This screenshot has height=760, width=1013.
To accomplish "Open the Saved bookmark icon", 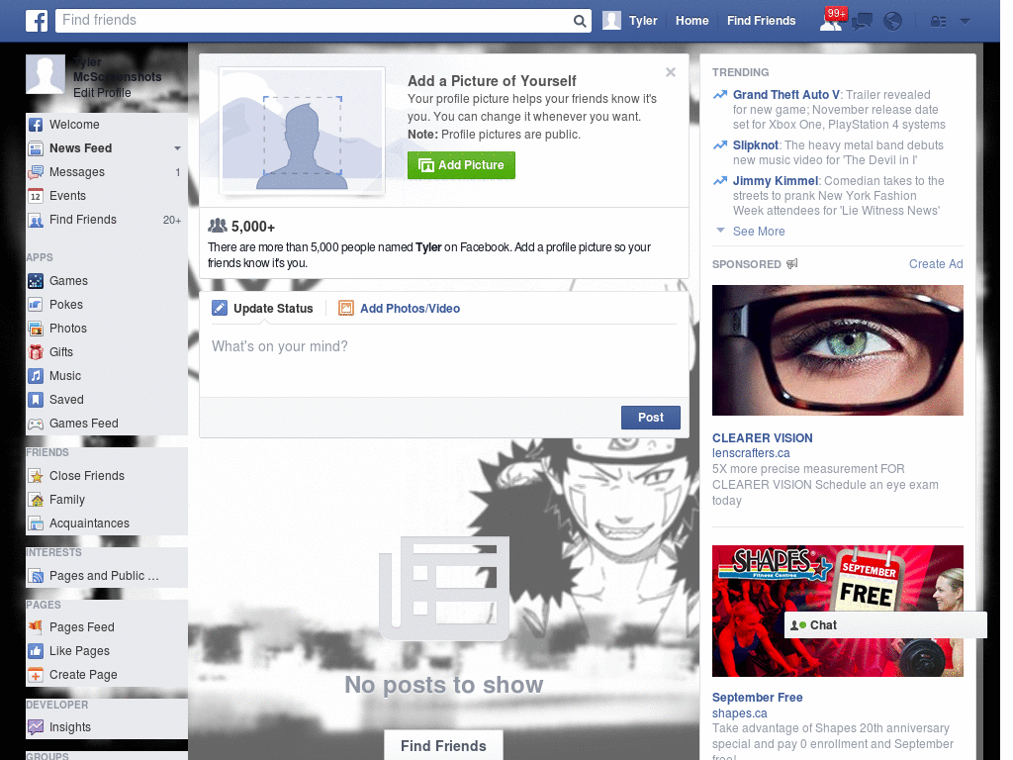I will pyautogui.click(x=36, y=400).
